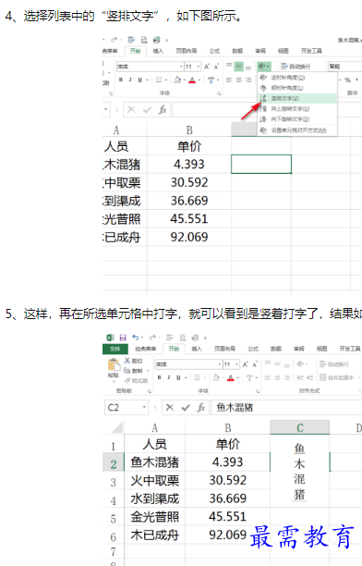Click the checkmark confirm icon next to C2 box
This screenshot has width=362, height=566.
coord(186,408)
